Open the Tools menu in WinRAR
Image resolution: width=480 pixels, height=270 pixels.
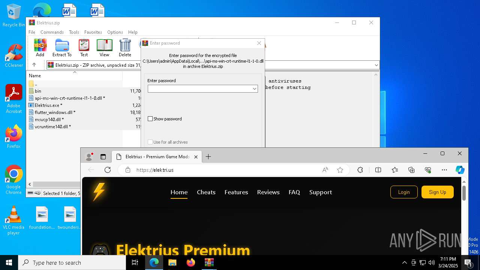[x=74, y=32]
